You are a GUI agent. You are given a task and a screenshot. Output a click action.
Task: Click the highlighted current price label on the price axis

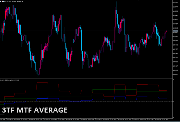(176, 31)
